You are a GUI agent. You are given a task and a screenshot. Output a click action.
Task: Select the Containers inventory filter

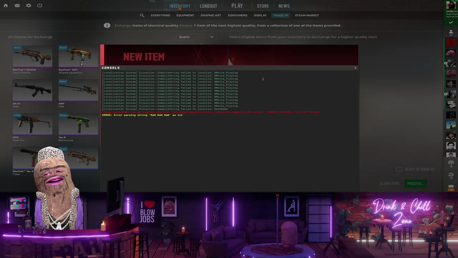[238, 15]
